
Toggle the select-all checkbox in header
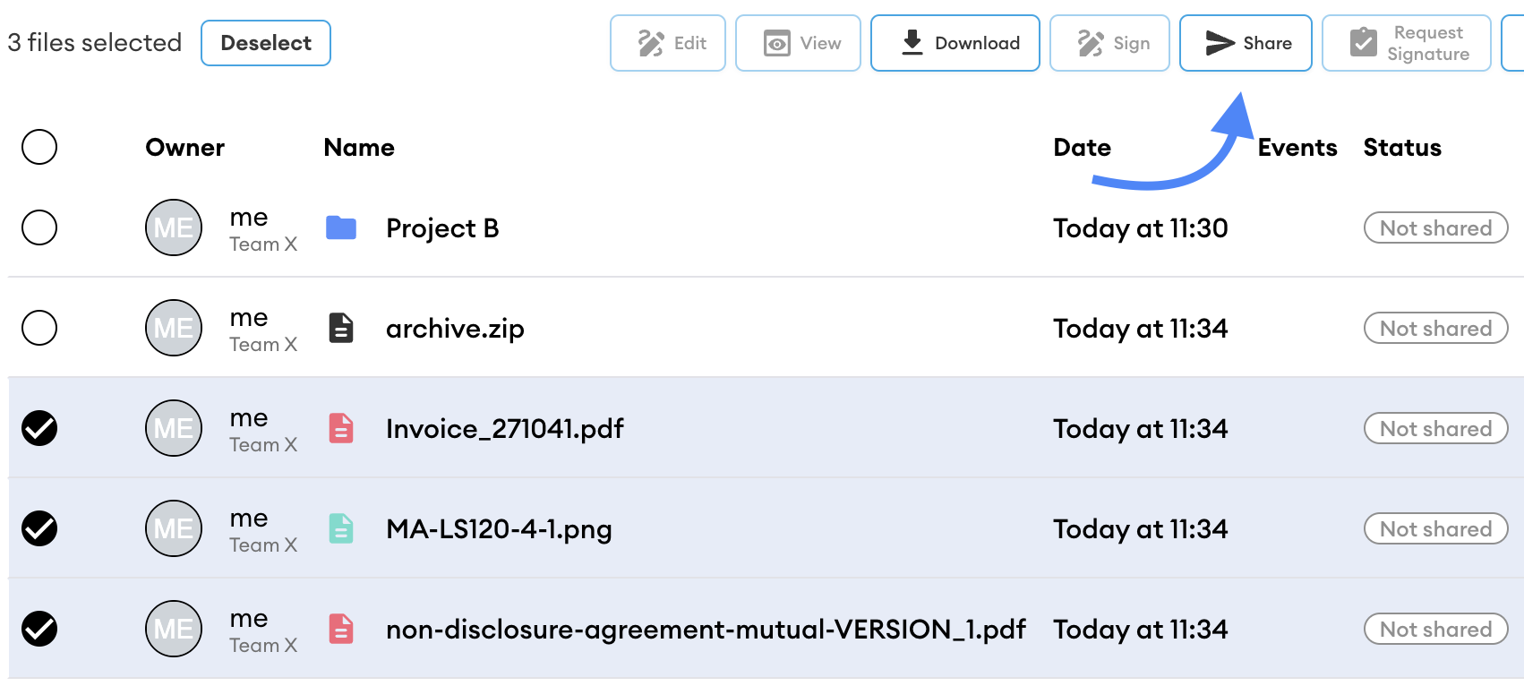coord(39,147)
